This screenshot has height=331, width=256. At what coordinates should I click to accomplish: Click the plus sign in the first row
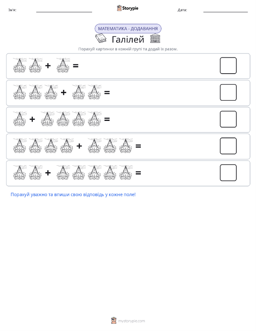(x=48, y=66)
